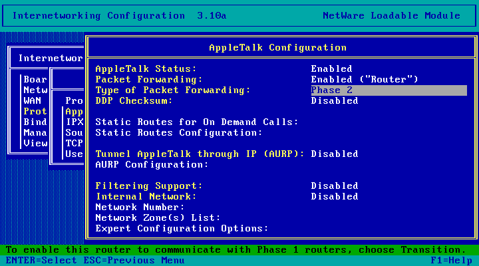Image resolution: width=479 pixels, height=266 pixels.
Task: Click the AppleTalk Configuration title
Action: 277,48
